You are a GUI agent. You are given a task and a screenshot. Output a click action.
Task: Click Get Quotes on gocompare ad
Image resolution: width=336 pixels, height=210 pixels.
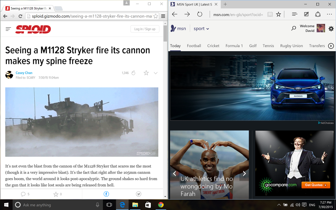316,185
